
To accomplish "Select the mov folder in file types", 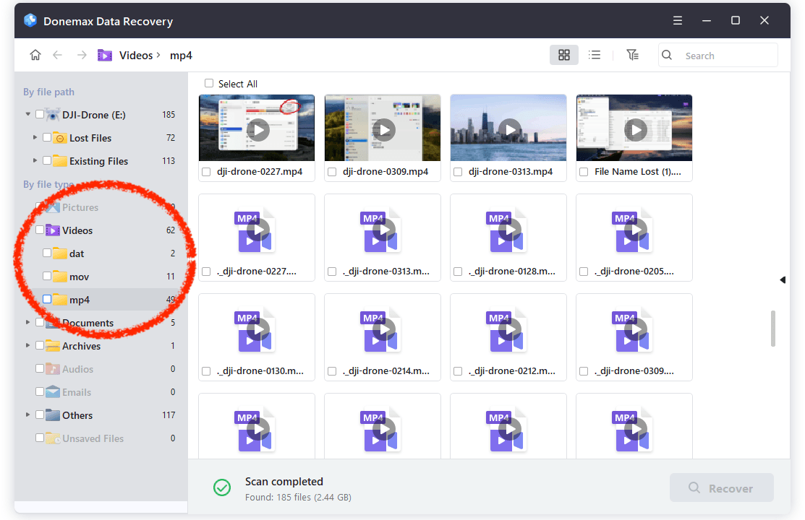I will 79,277.
